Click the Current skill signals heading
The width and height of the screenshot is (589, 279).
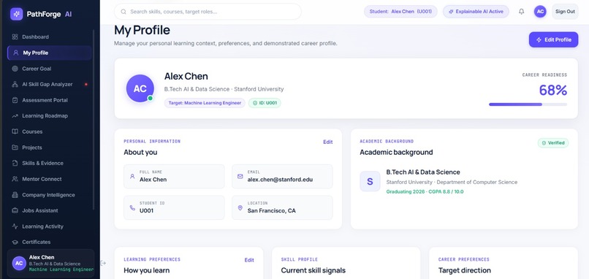[313, 270]
